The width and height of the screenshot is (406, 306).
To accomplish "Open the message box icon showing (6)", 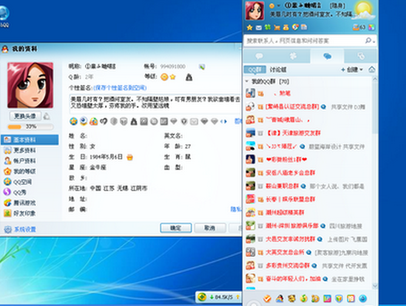I will [359, 27].
